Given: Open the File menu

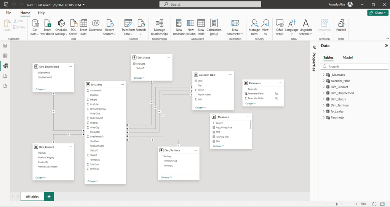Looking at the screenshot, I should click(x=8, y=13).
